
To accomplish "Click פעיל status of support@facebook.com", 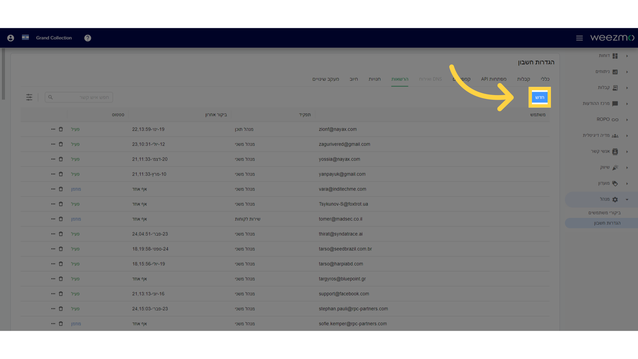I will [75, 294].
